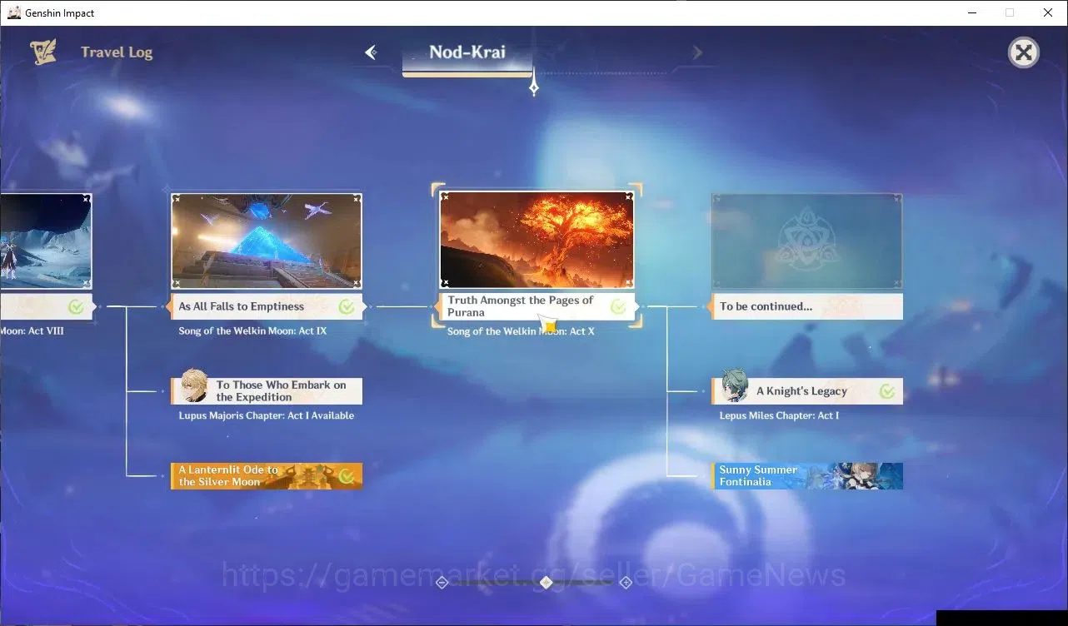Open the Sunny Summer Fontinalia event banner
This screenshot has height=626, width=1068.
pos(807,476)
